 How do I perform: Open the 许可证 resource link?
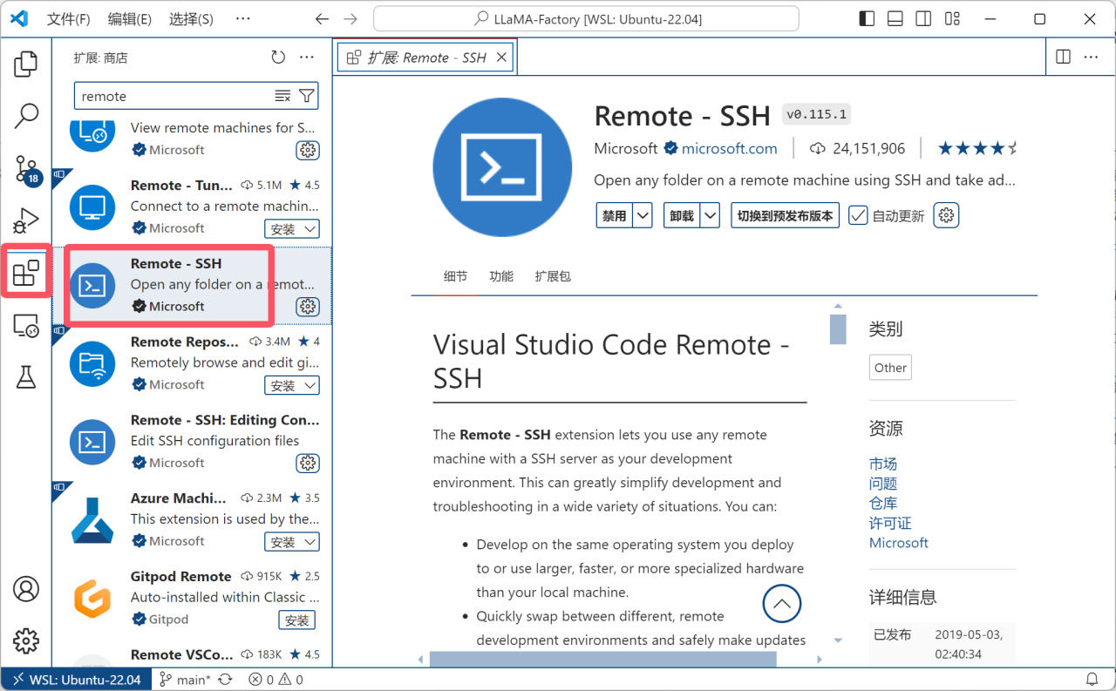coord(890,523)
